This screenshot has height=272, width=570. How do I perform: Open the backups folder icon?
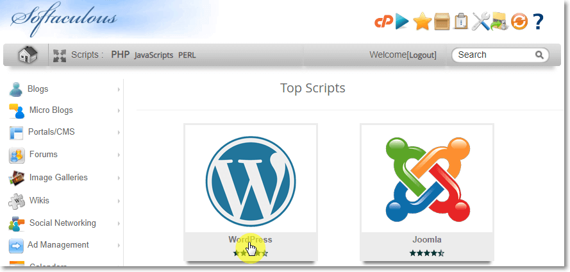pyautogui.click(x=499, y=22)
